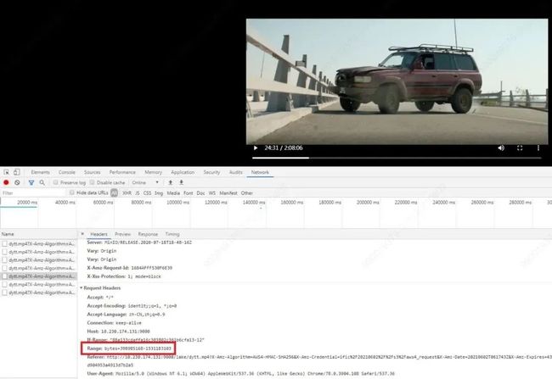The image size is (552, 379).
Task: Filter requests by Other type
Action: tap(247, 193)
